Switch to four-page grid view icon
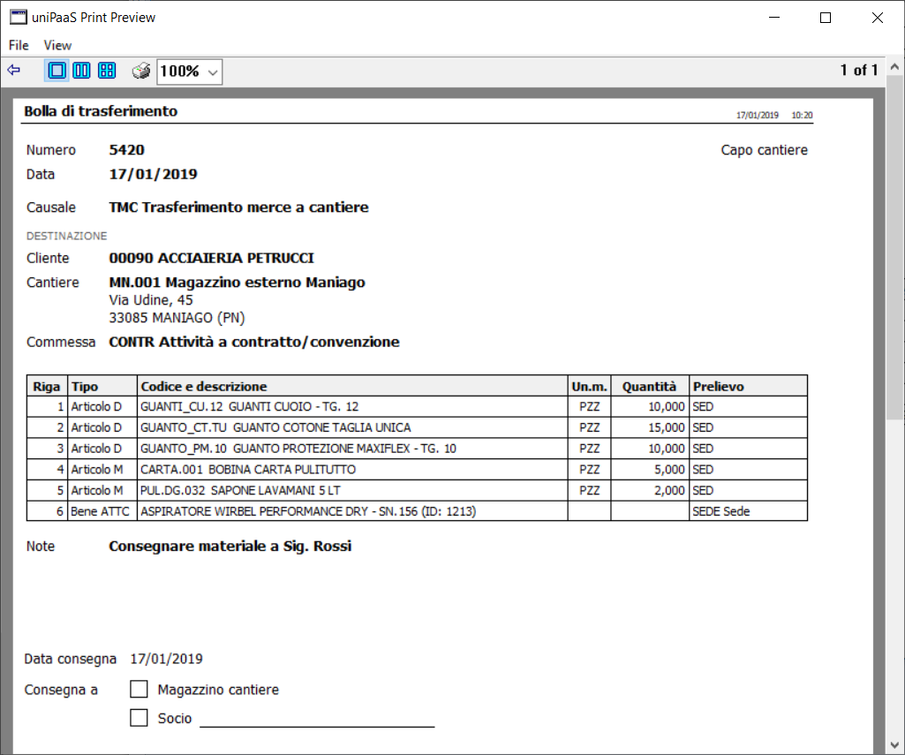 pyautogui.click(x=107, y=71)
